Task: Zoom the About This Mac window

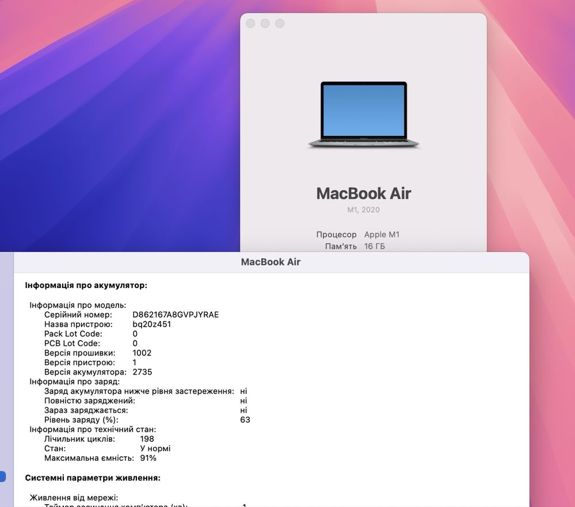Action: tap(280, 24)
